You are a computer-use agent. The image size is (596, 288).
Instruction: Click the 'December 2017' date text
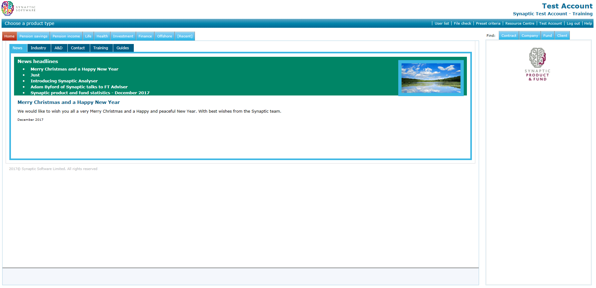coord(30,120)
